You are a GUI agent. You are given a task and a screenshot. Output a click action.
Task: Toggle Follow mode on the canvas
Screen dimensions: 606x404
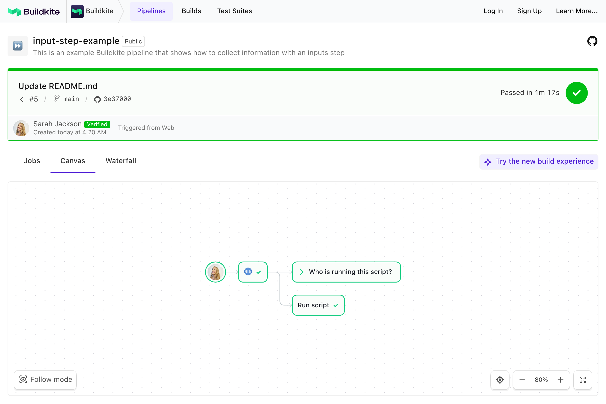45,380
